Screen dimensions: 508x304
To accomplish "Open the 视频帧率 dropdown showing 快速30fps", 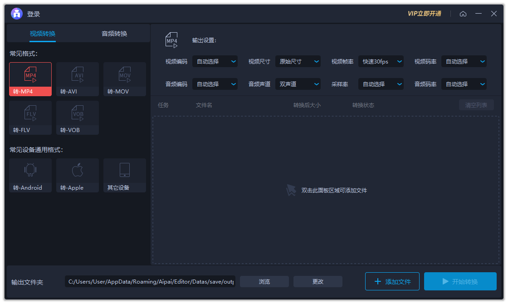I will pos(381,62).
